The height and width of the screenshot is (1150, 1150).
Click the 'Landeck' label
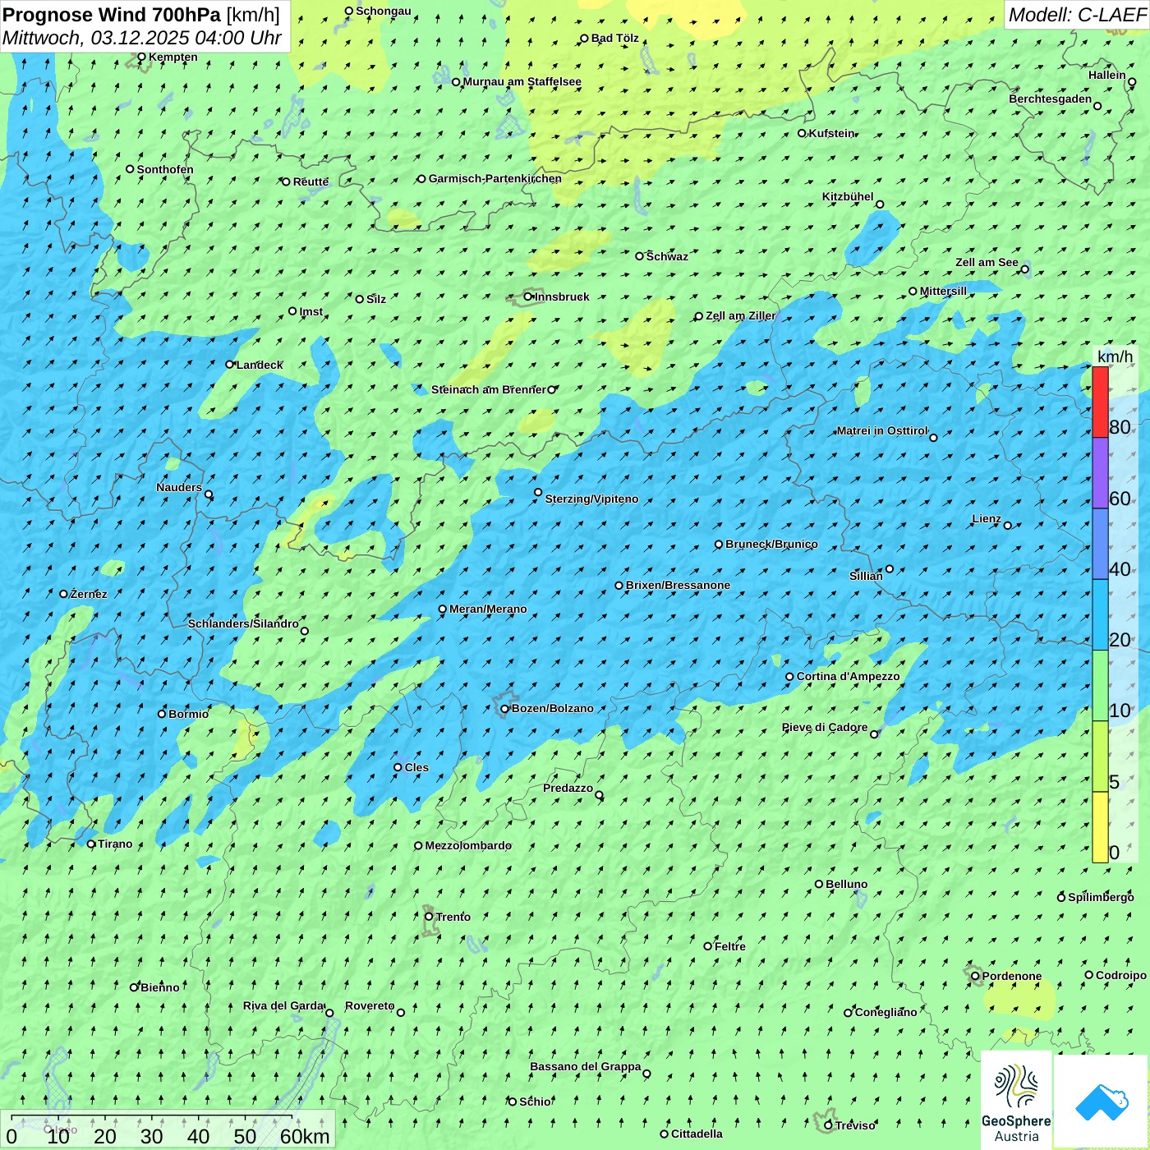point(260,365)
